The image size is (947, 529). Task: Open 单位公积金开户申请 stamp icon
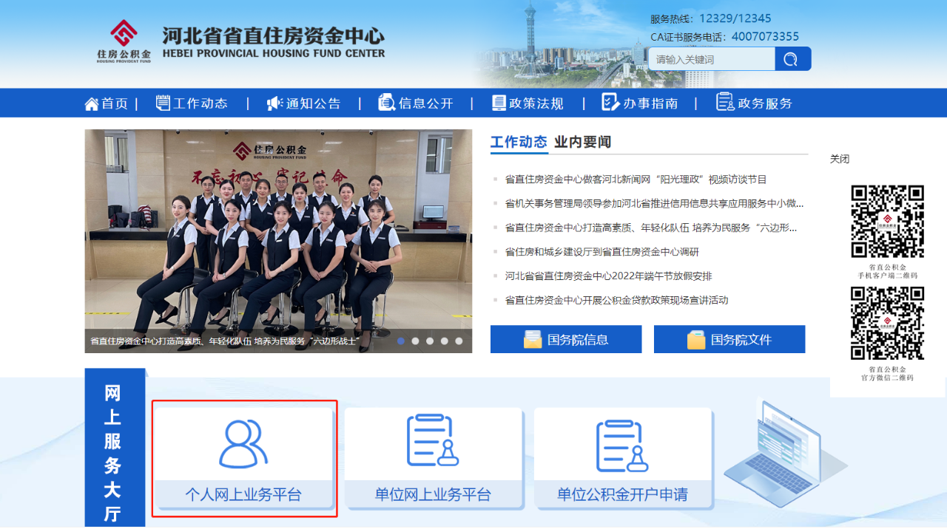tap(622, 446)
